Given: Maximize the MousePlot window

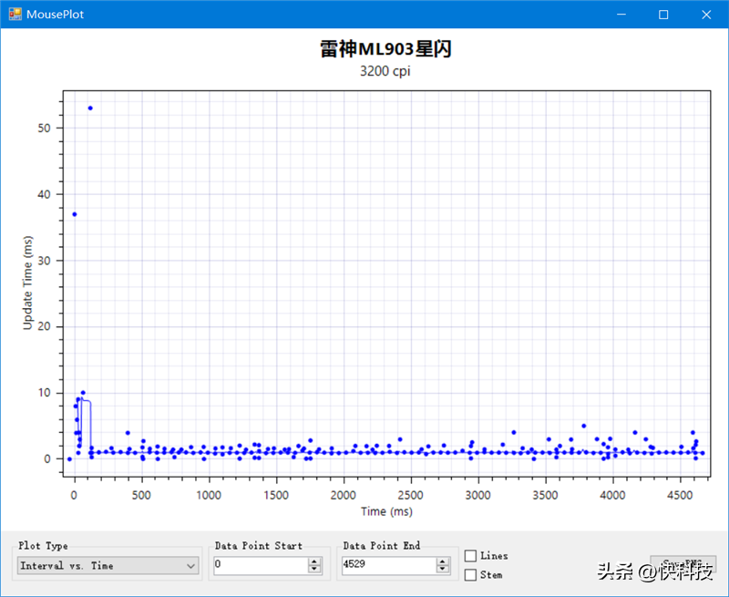Looking at the screenshot, I should coord(663,15).
